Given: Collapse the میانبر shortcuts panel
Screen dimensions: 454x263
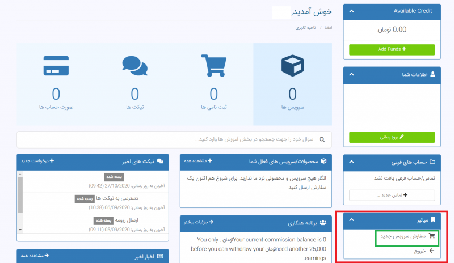Looking at the screenshot, I should click(x=352, y=219).
